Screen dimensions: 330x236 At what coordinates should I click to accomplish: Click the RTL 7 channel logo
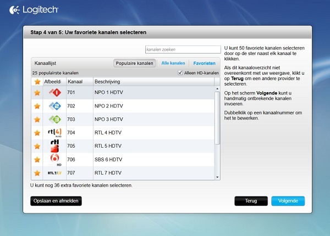click(54, 173)
